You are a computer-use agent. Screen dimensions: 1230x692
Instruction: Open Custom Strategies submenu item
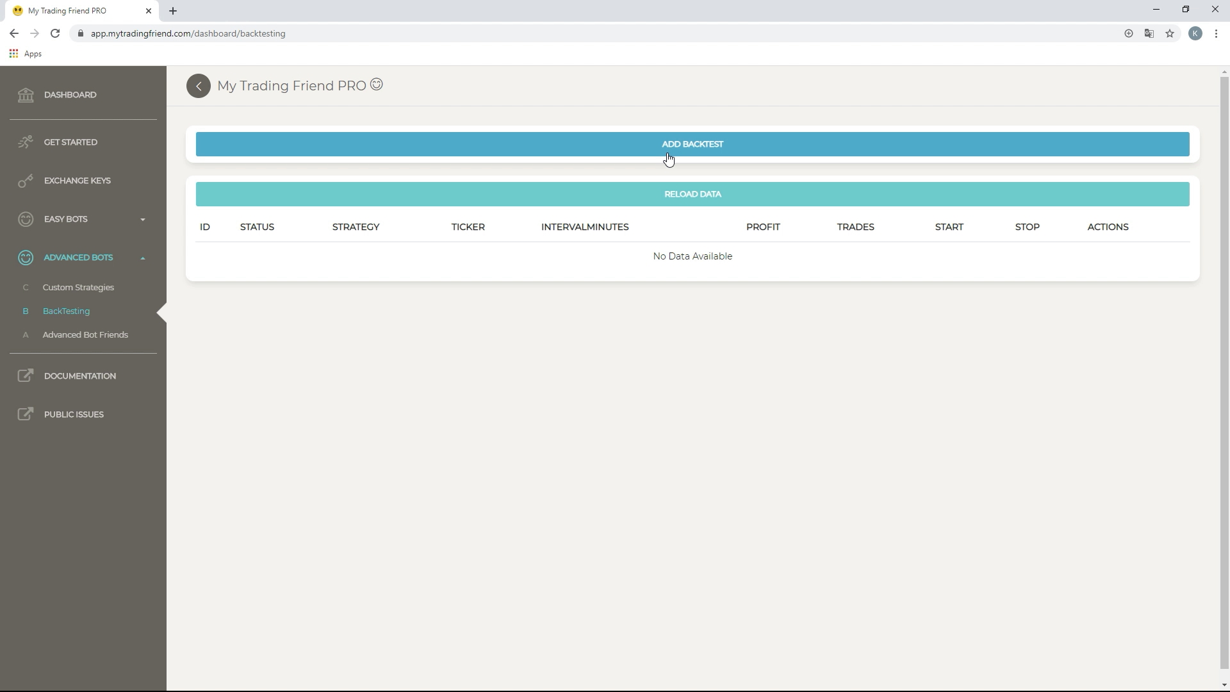tap(78, 288)
